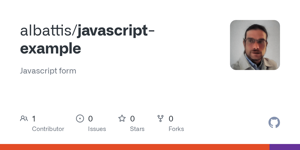Click the Stars label
The width and height of the screenshot is (300, 150).
click(x=137, y=129)
